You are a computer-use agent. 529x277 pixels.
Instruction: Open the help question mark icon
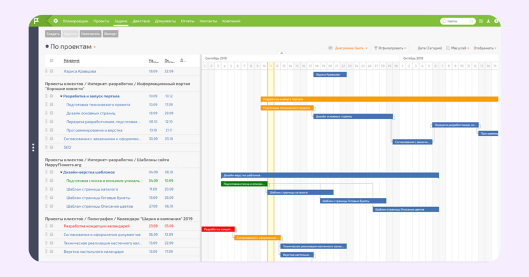pos(496,21)
